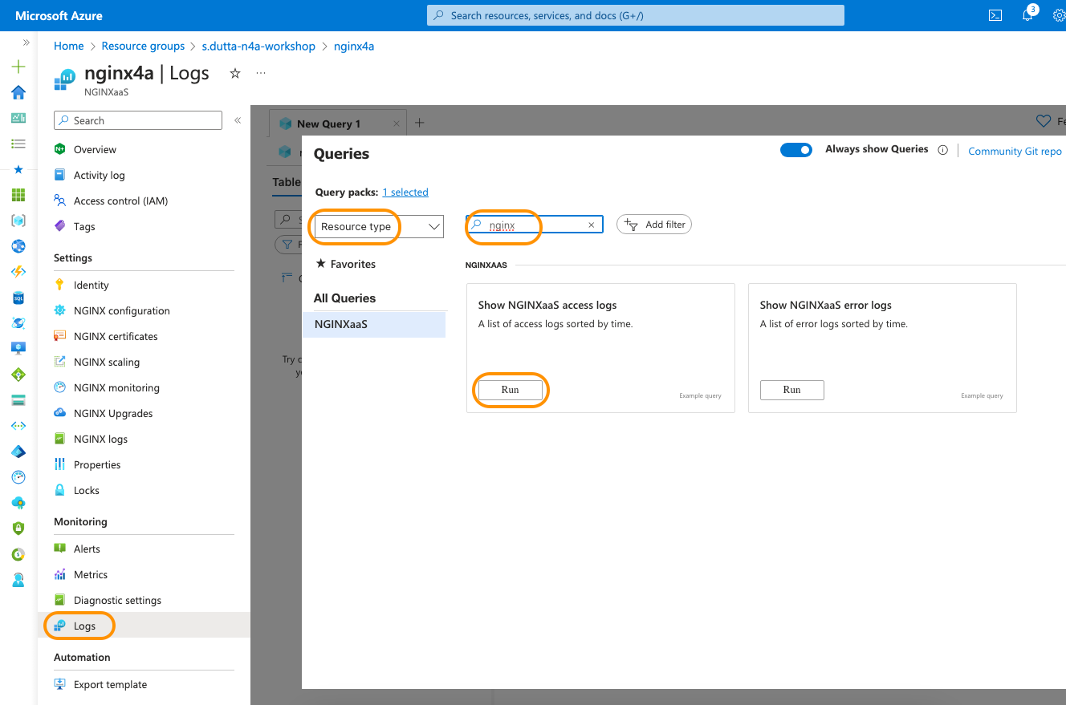Viewport: 1066px width, 705px height.
Task: Go to Azure Home icon in sidebar
Action: pyautogui.click(x=18, y=92)
